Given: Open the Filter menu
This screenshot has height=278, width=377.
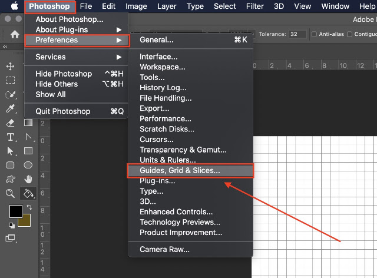Looking at the screenshot, I should click(x=255, y=6).
